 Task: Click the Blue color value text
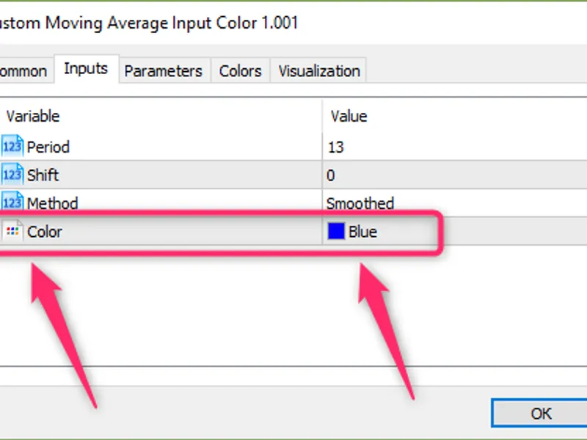pos(362,232)
